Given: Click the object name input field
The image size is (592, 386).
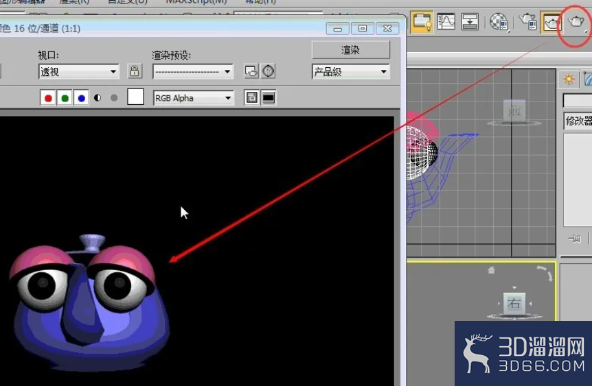Looking at the screenshot, I should point(578,101).
